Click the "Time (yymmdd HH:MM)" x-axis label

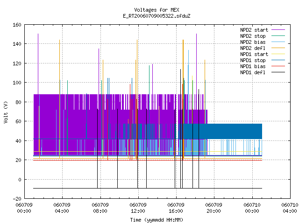tap(157, 220)
